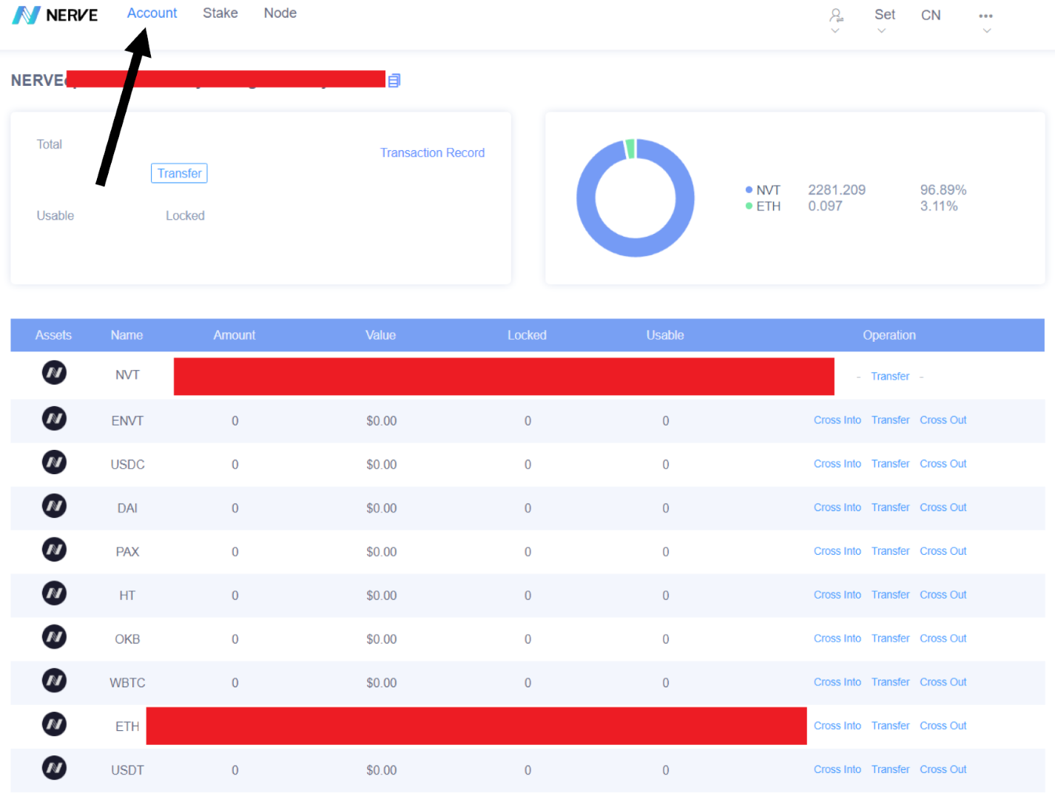
Task: Switch language to CN
Action: tap(931, 16)
